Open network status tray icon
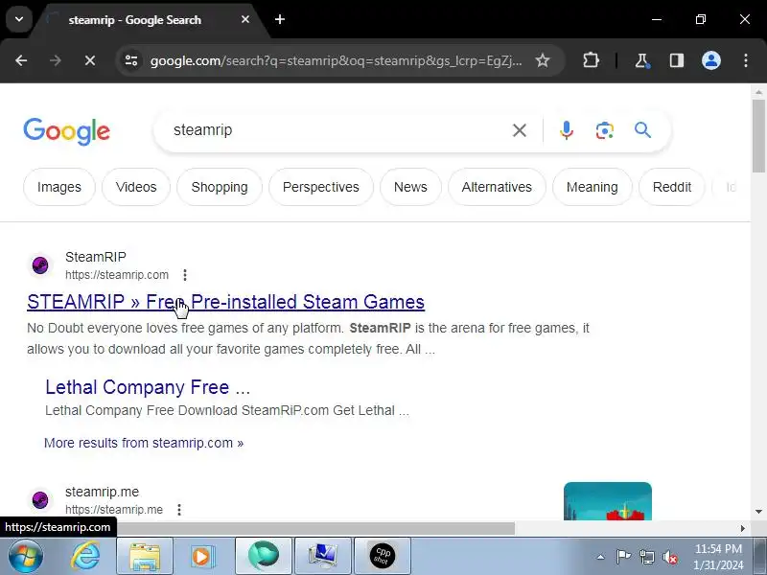 [x=647, y=557]
